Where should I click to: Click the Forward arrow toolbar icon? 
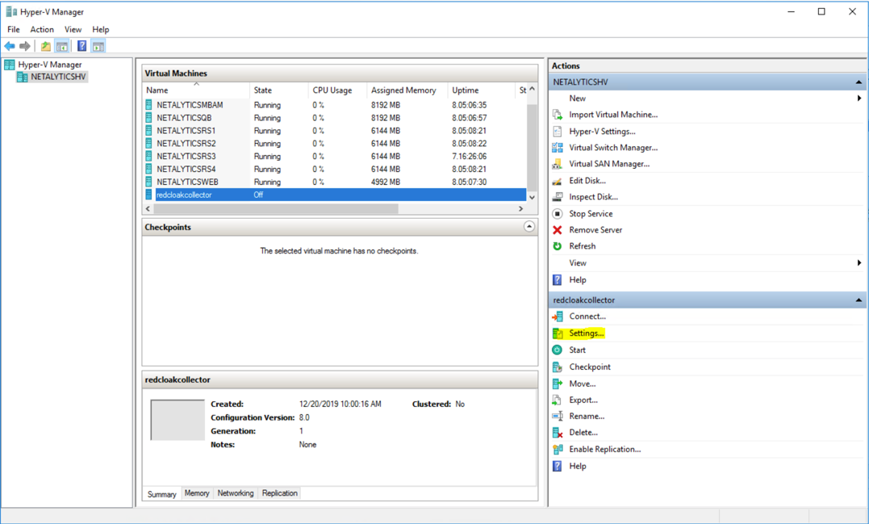(x=24, y=46)
